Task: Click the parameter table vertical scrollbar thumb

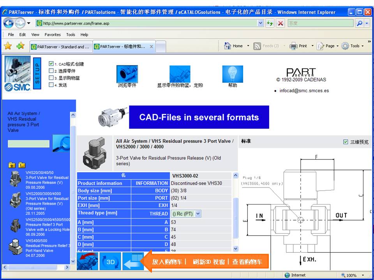Action: [235, 217]
